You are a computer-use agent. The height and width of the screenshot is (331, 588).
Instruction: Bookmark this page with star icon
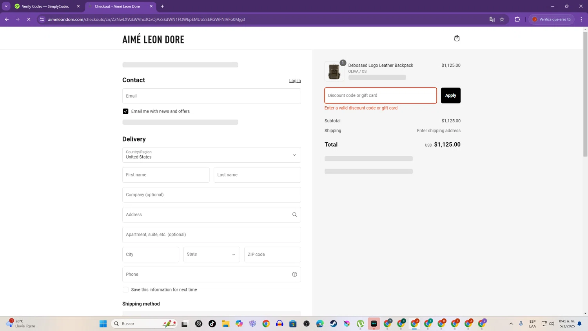tap(502, 19)
